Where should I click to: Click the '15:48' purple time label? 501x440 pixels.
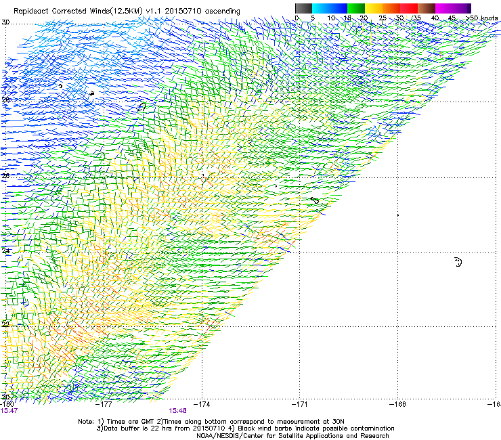[x=177, y=411]
